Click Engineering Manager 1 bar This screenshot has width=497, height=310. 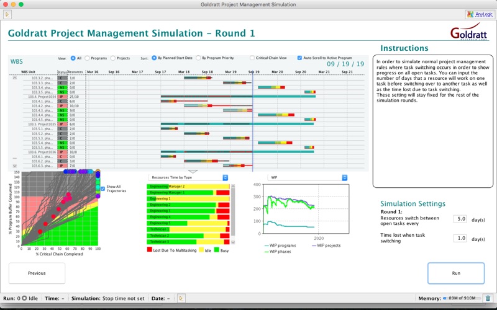[189, 193]
